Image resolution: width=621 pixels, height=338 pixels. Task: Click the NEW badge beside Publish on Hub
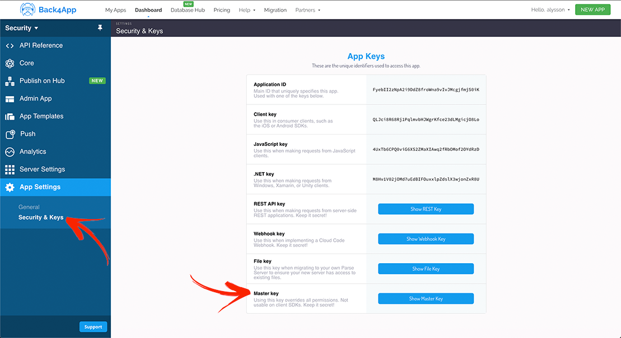pyautogui.click(x=97, y=80)
